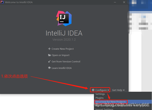Choose Settings from the Configure menu
This screenshot has width=152, height=110.
click(100, 94)
